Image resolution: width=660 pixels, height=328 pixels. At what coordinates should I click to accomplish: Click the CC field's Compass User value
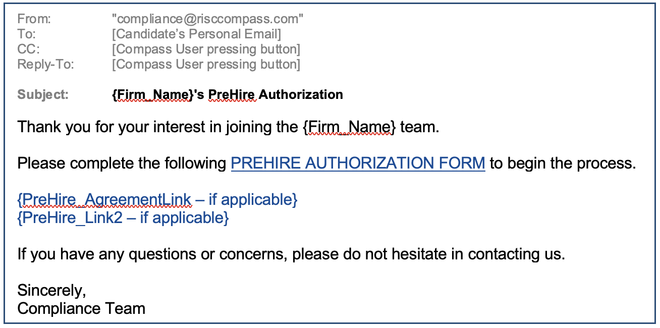click(206, 49)
